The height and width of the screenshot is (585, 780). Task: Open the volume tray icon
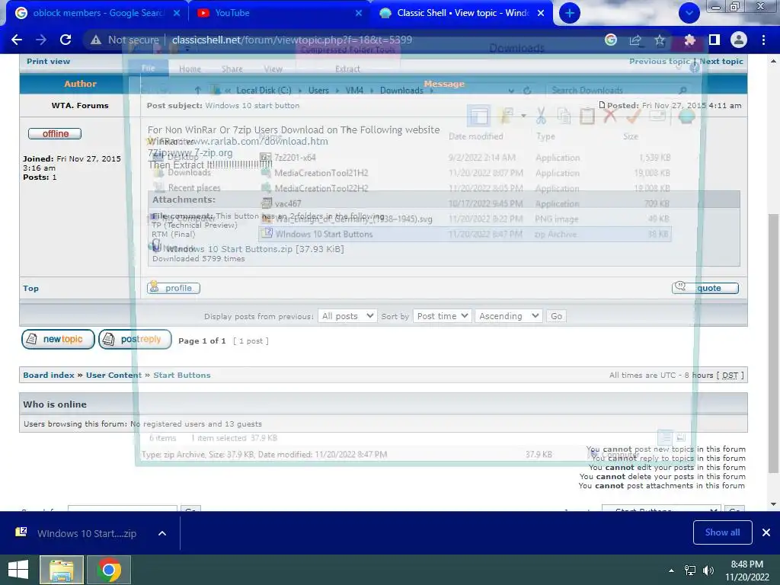click(x=708, y=571)
